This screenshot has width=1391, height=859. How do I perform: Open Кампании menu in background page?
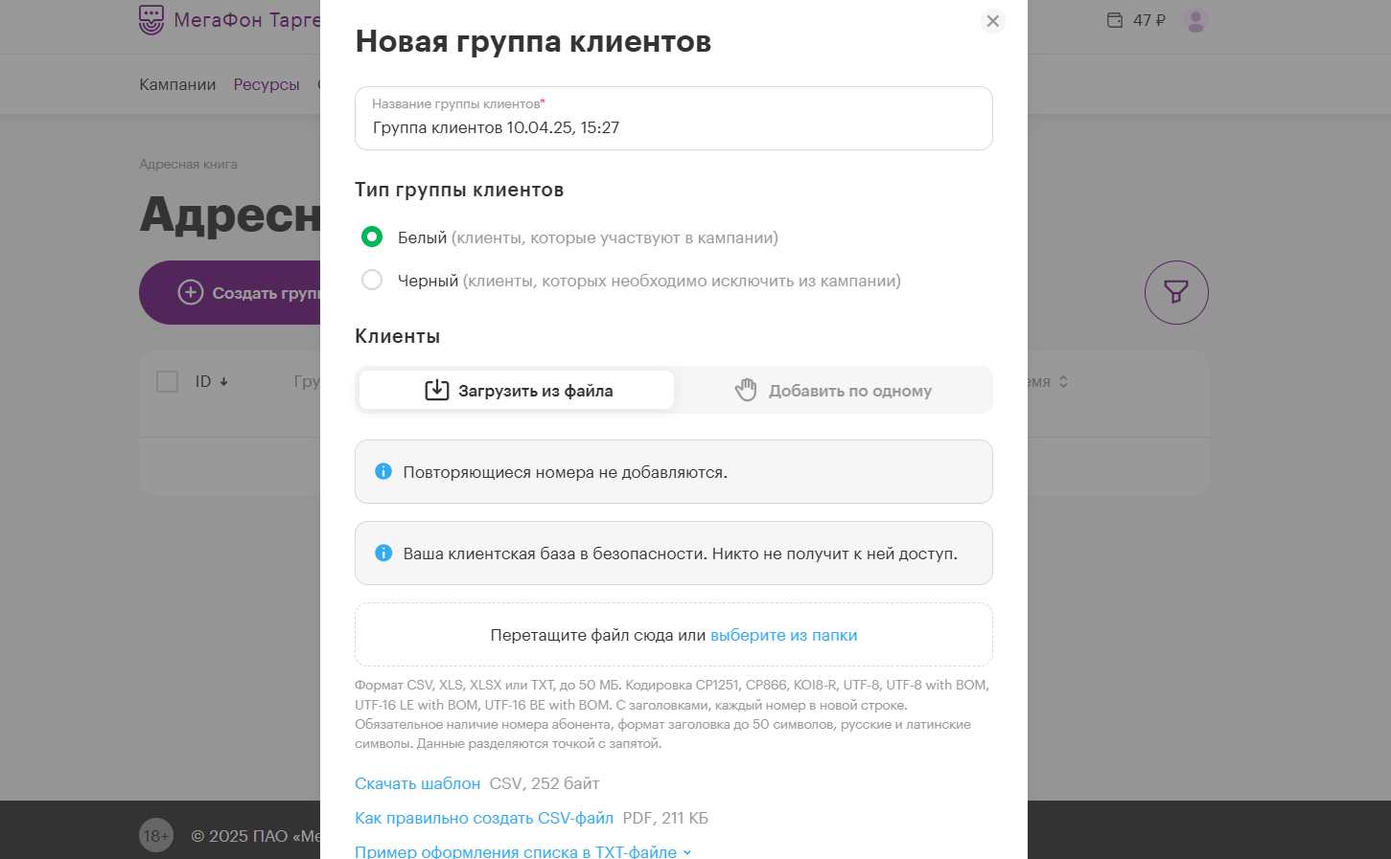177,84
